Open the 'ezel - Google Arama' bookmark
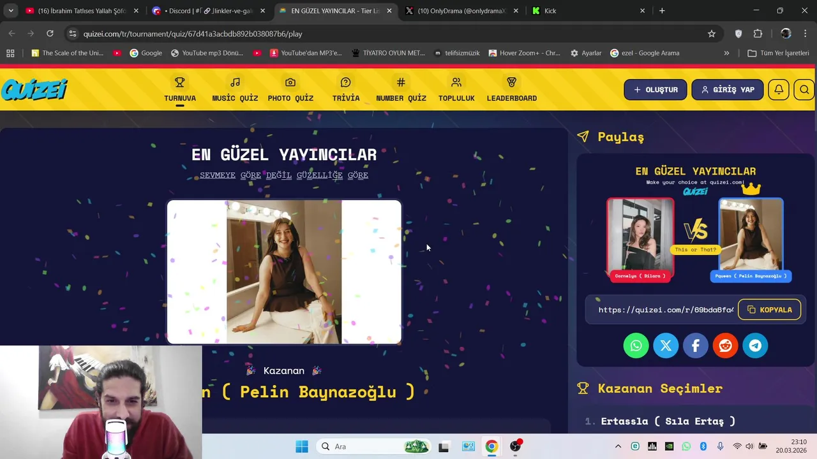The width and height of the screenshot is (817, 459). point(645,53)
